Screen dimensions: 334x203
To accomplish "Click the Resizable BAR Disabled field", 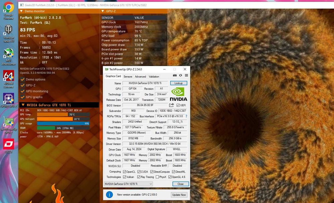I will tap(177, 166).
